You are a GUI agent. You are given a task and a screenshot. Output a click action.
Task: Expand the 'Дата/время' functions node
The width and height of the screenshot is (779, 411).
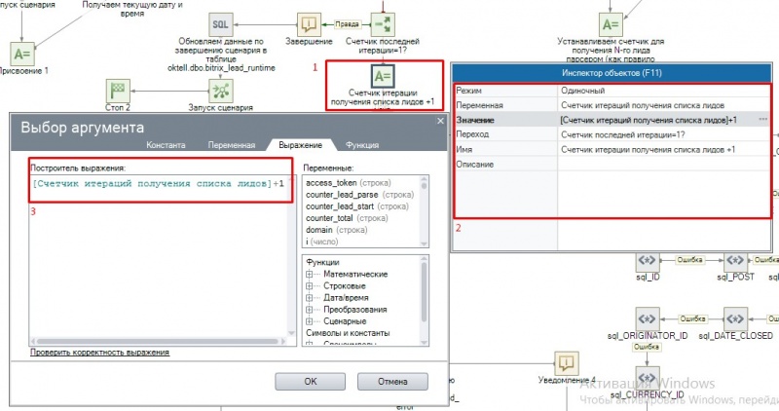pos(310,298)
